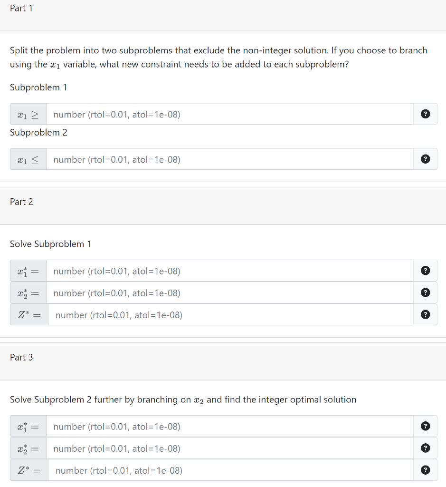Screen dimensions: 446x487
Task: Select the Part 2 x1* answer field
Action: pyautogui.click(x=230, y=271)
